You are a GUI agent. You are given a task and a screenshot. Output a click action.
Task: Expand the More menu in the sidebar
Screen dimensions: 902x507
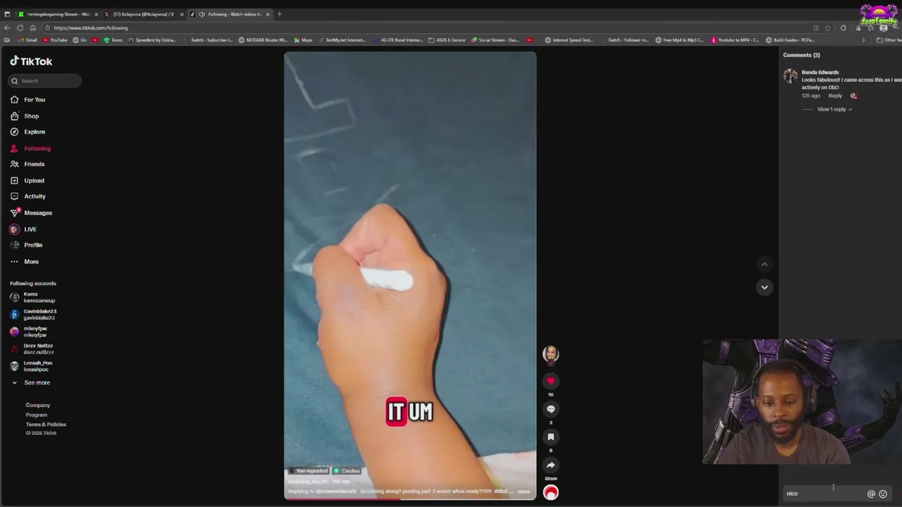25,262
